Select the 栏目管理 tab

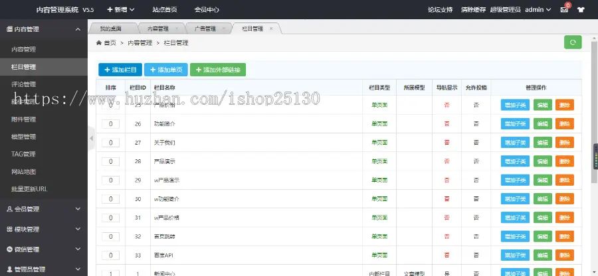[252, 29]
